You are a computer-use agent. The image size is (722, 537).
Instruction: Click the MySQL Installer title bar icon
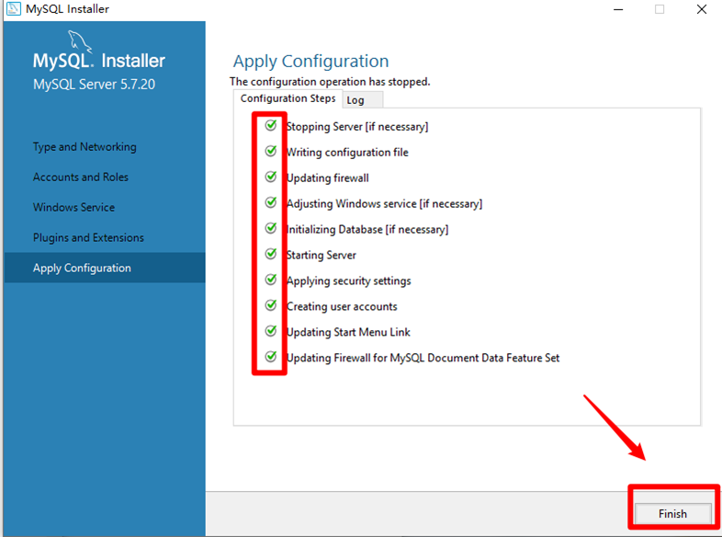[14, 9]
